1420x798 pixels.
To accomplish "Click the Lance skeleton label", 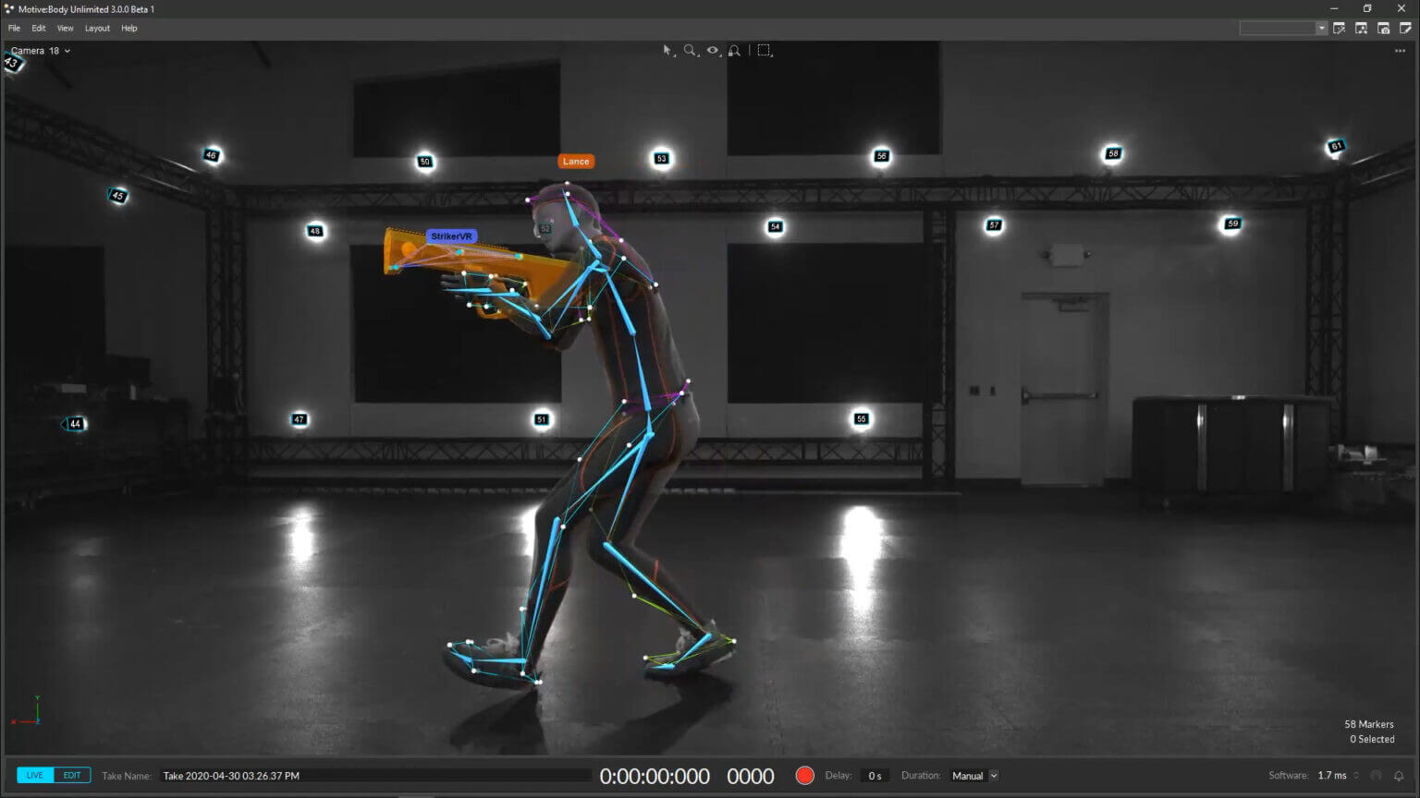I will click(x=575, y=162).
